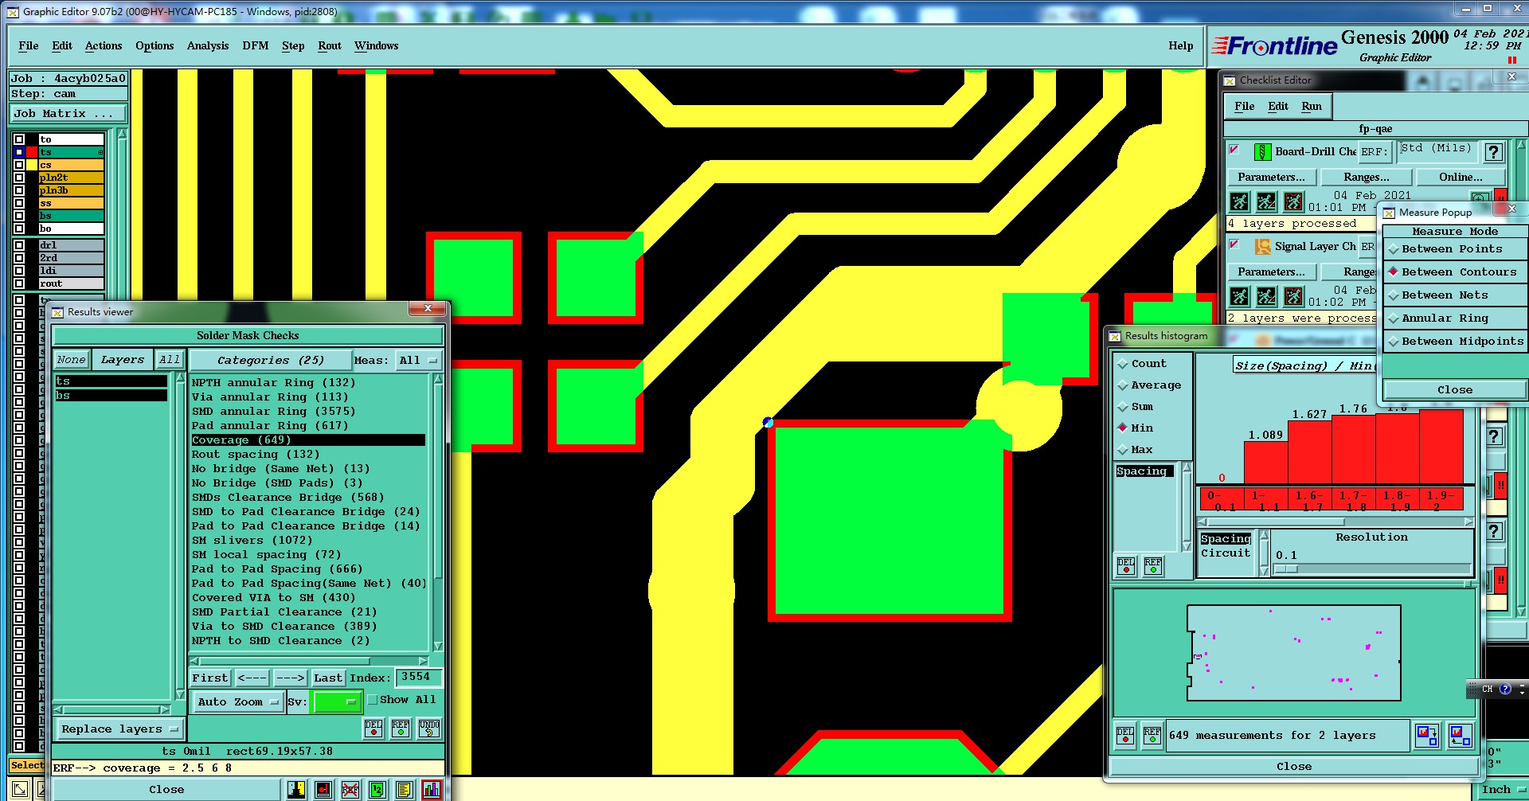Open the Sv green color selector

338,701
